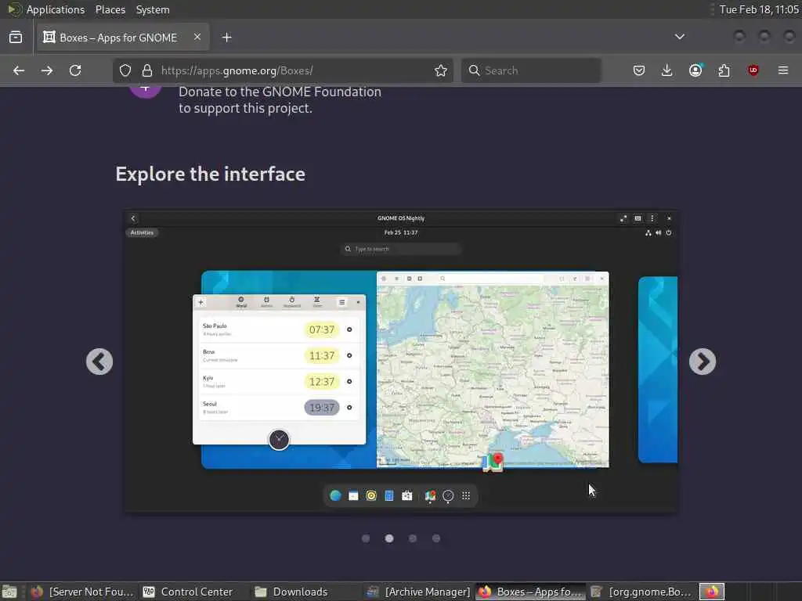Image resolution: width=802 pixels, height=601 pixels.
Task: Bookmark this page with the star
Action: point(441,70)
